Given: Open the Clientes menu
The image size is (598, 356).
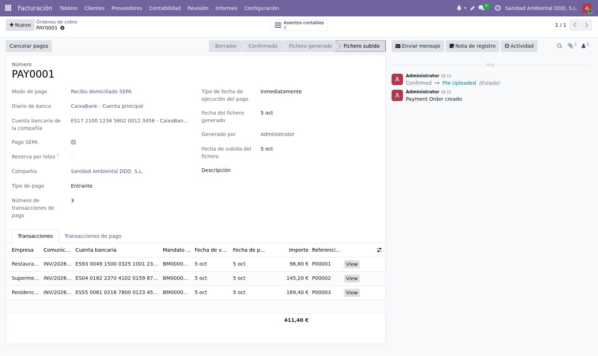Looking at the screenshot, I should pos(94,8).
